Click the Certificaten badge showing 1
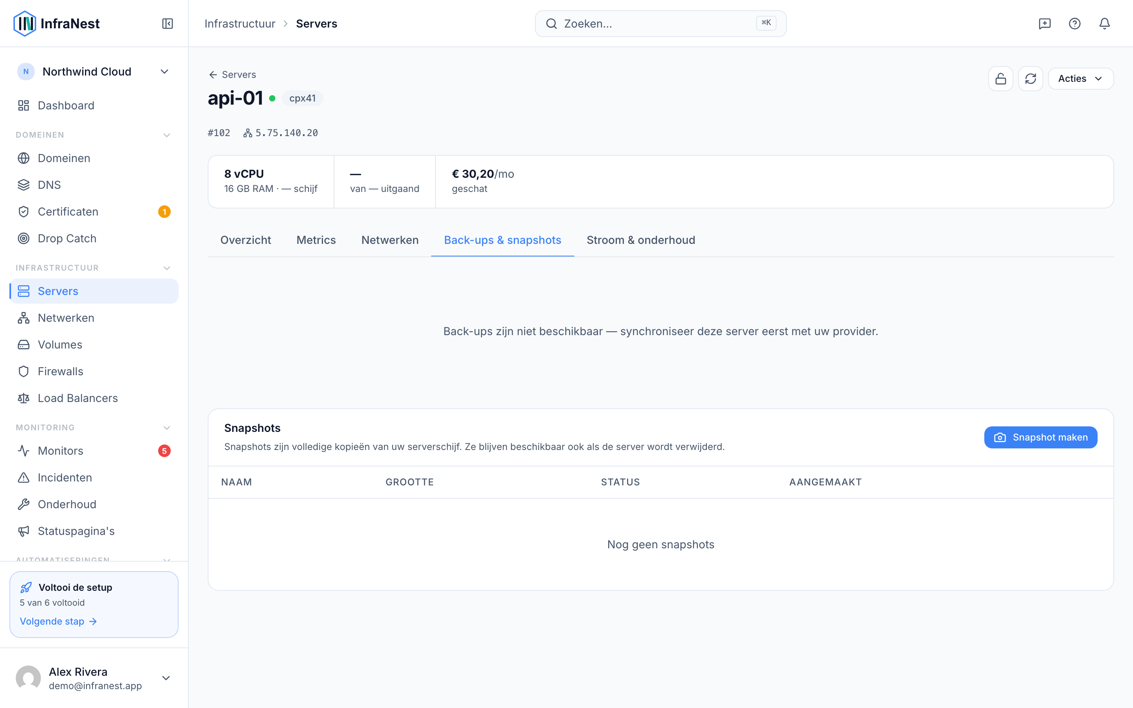The height and width of the screenshot is (708, 1133). point(164,212)
